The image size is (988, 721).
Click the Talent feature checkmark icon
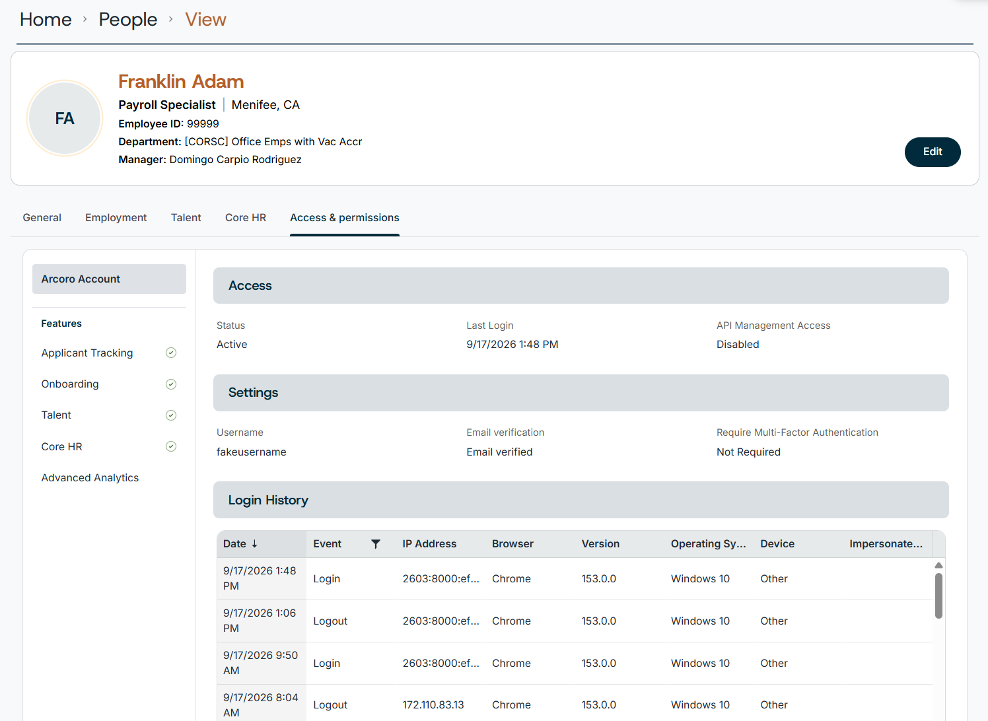coord(171,415)
